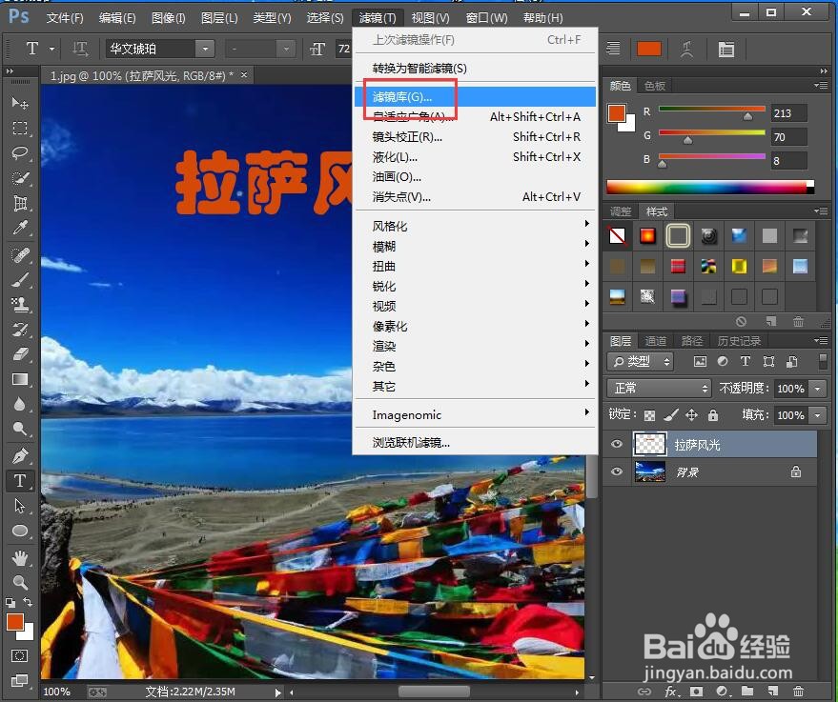838x702 pixels.
Task: Hide the 拉萨风光 layer
Action: click(x=616, y=444)
